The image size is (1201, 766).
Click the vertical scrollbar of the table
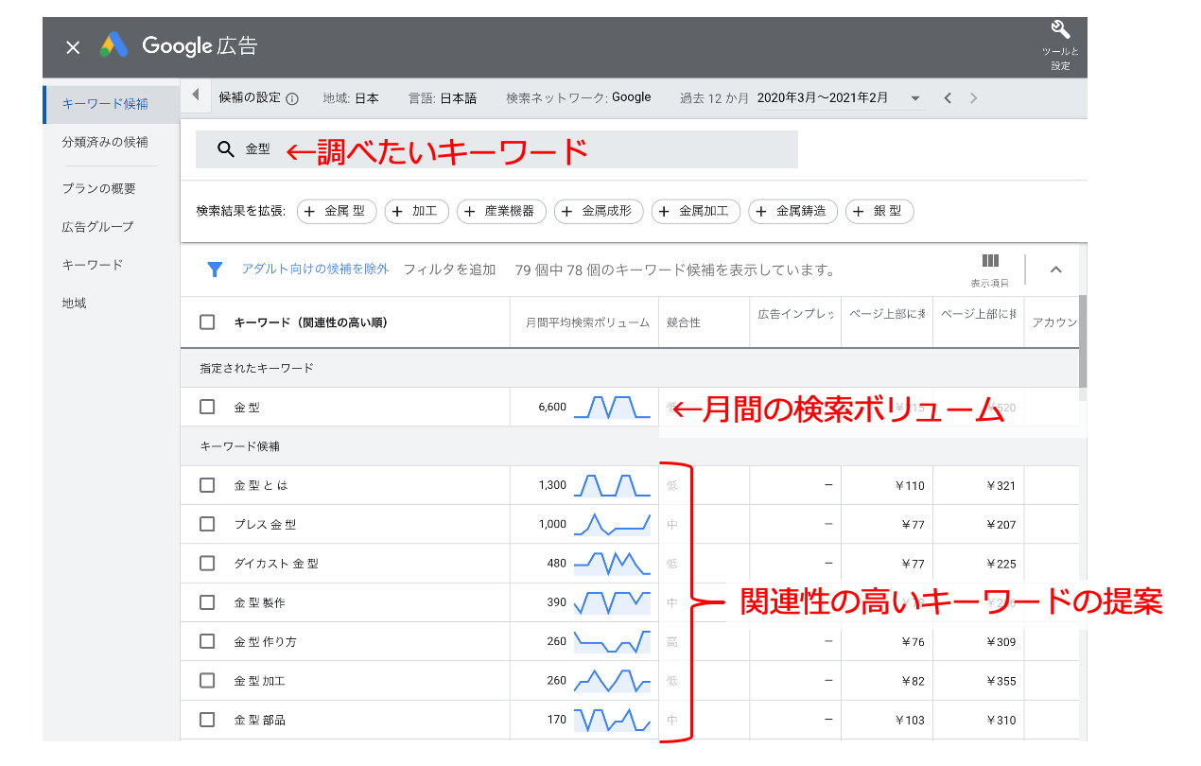tap(1083, 340)
